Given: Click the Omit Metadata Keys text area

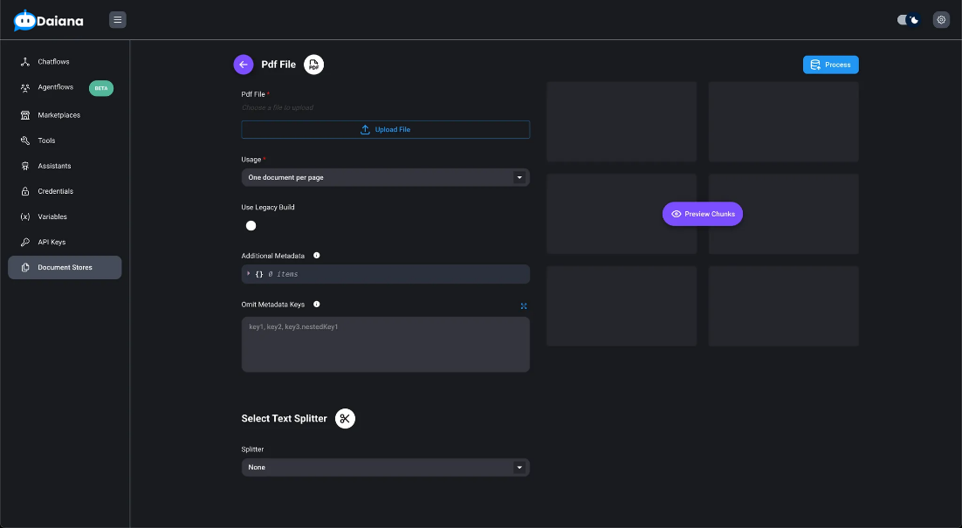Looking at the screenshot, I should coord(385,345).
